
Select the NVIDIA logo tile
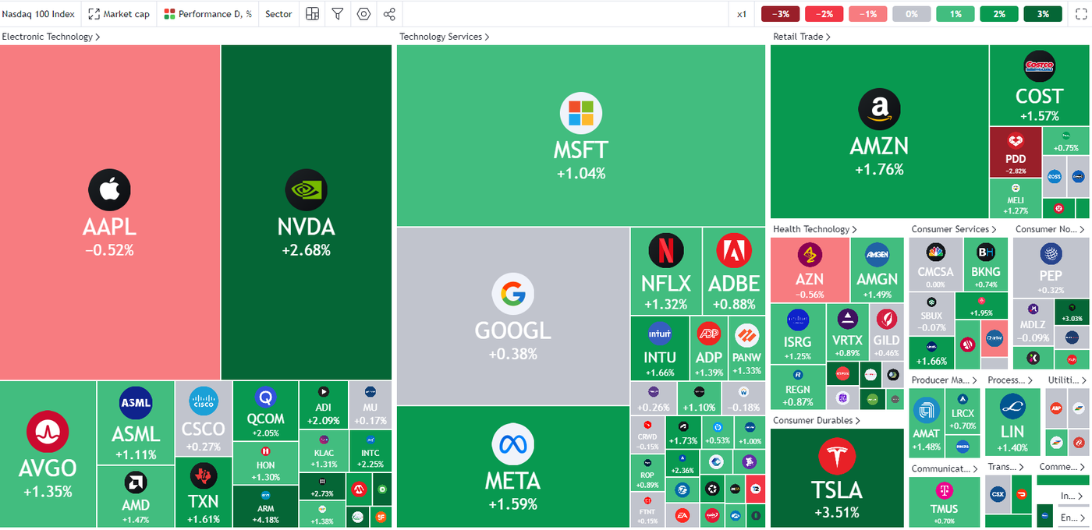(x=306, y=190)
